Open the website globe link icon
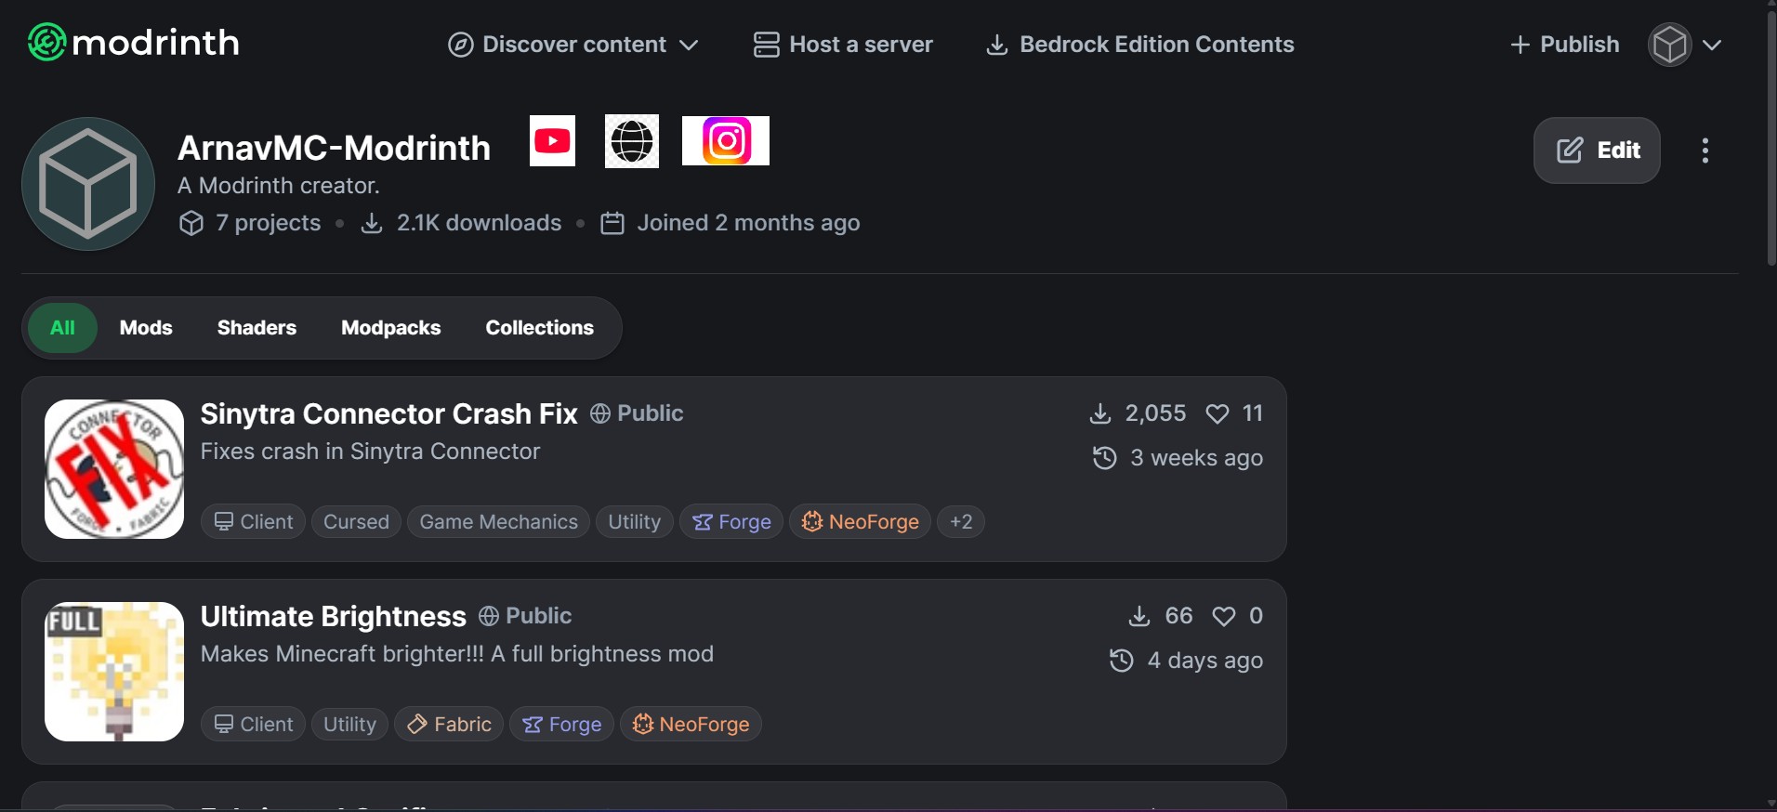Image resolution: width=1777 pixels, height=812 pixels. pos(632,141)
